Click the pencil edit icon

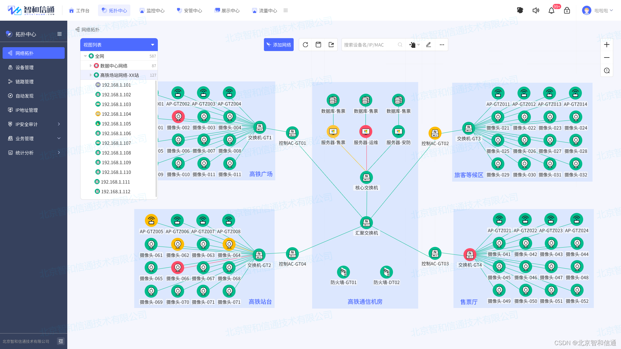pos(429,45)
